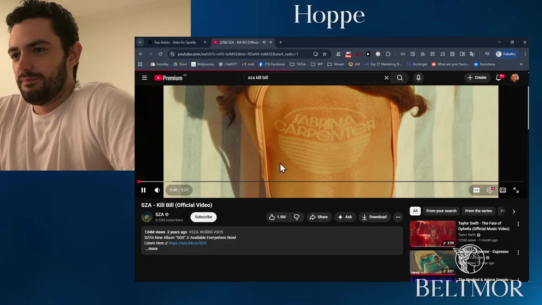Click the Share button
The image size is (542, 305).
click(x=318, y=217)
